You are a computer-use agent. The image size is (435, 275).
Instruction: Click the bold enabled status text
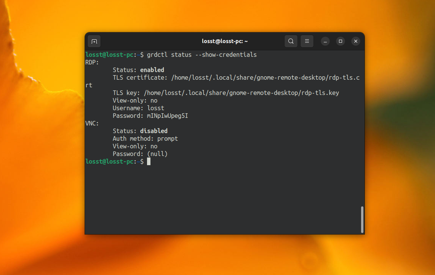(x=152, y=70)
